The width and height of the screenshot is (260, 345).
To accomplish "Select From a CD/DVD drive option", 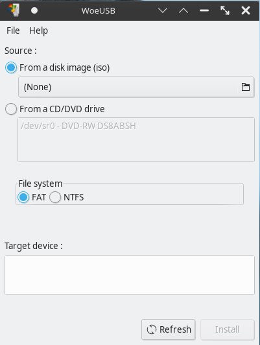I will (11, 109).
